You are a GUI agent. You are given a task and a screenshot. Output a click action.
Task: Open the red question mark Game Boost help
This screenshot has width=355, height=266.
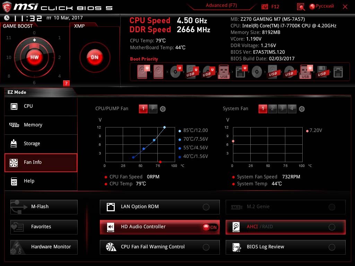pos(66,83)
